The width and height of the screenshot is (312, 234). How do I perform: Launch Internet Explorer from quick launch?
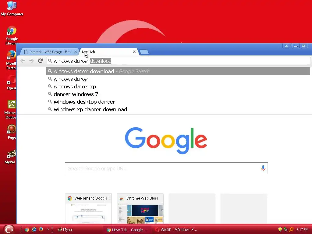pos(34,230)
